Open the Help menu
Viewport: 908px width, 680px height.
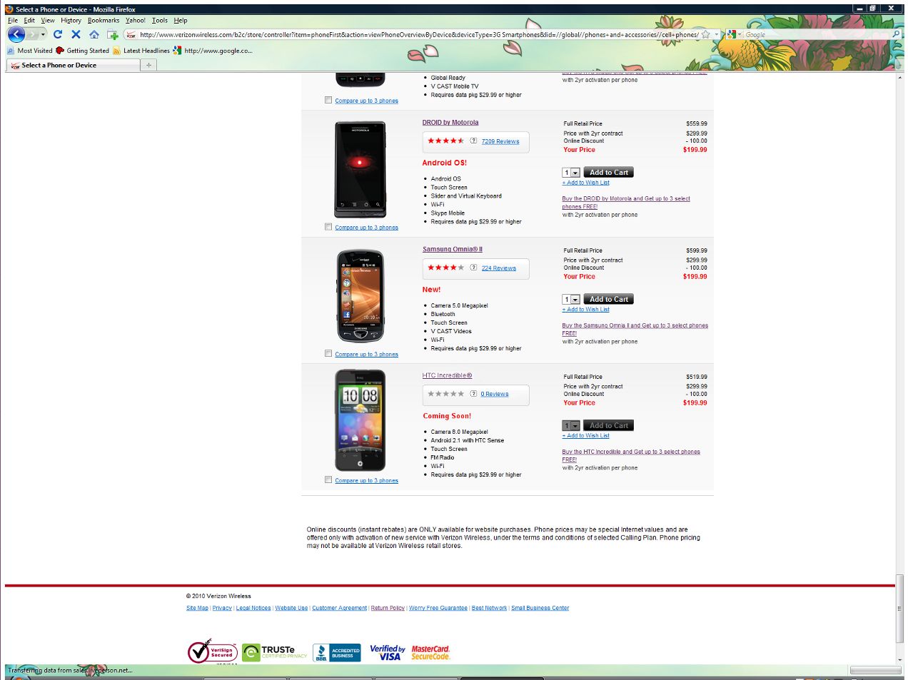(x=181, y=21)
